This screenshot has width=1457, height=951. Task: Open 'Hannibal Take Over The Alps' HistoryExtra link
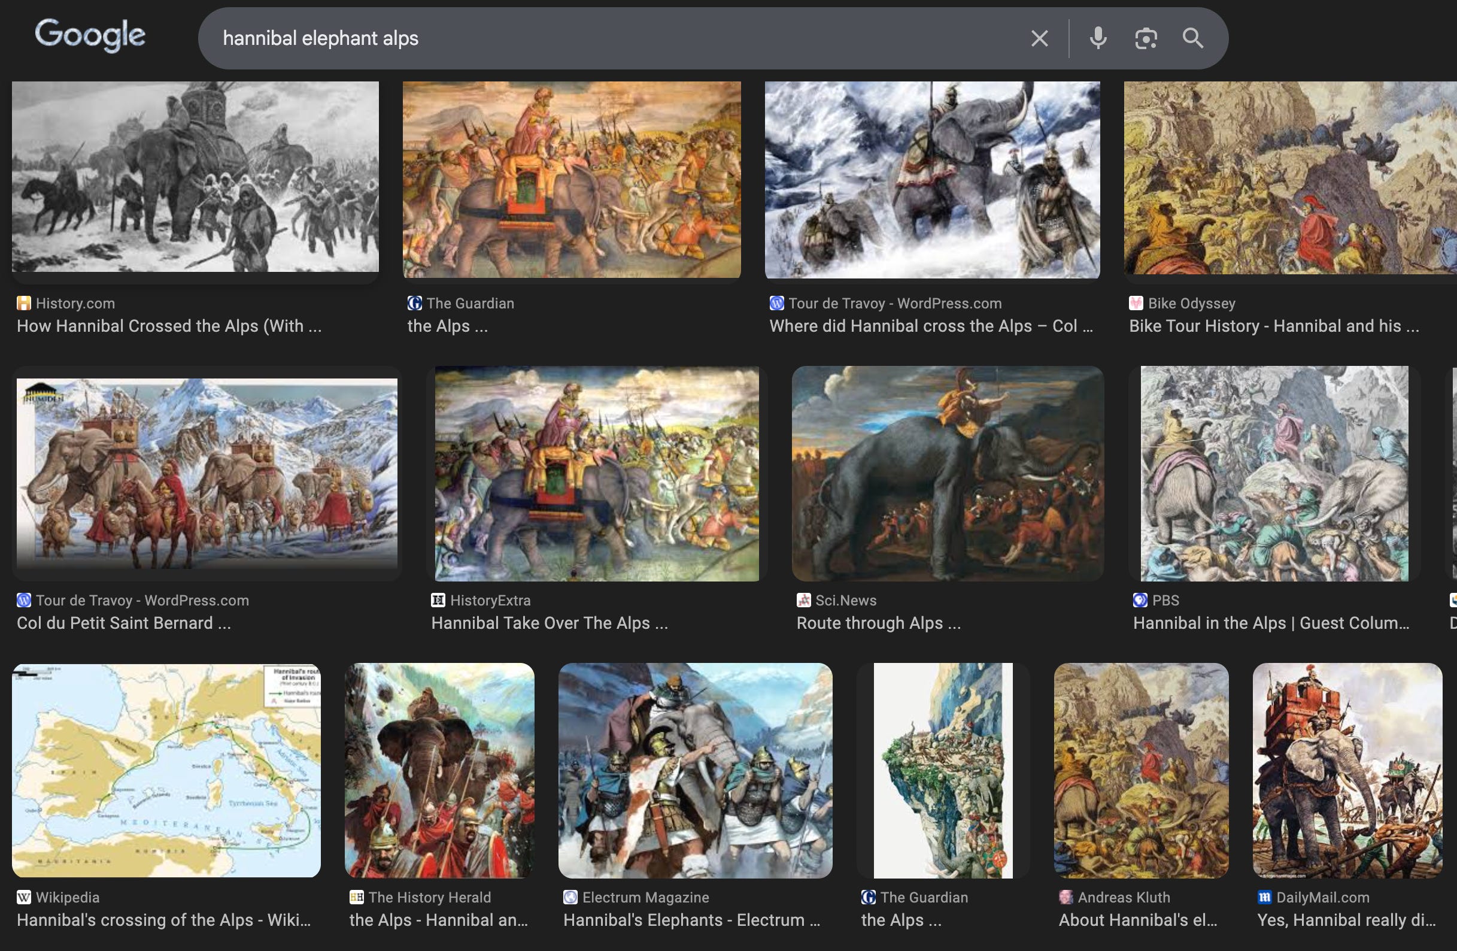(549, 623)
